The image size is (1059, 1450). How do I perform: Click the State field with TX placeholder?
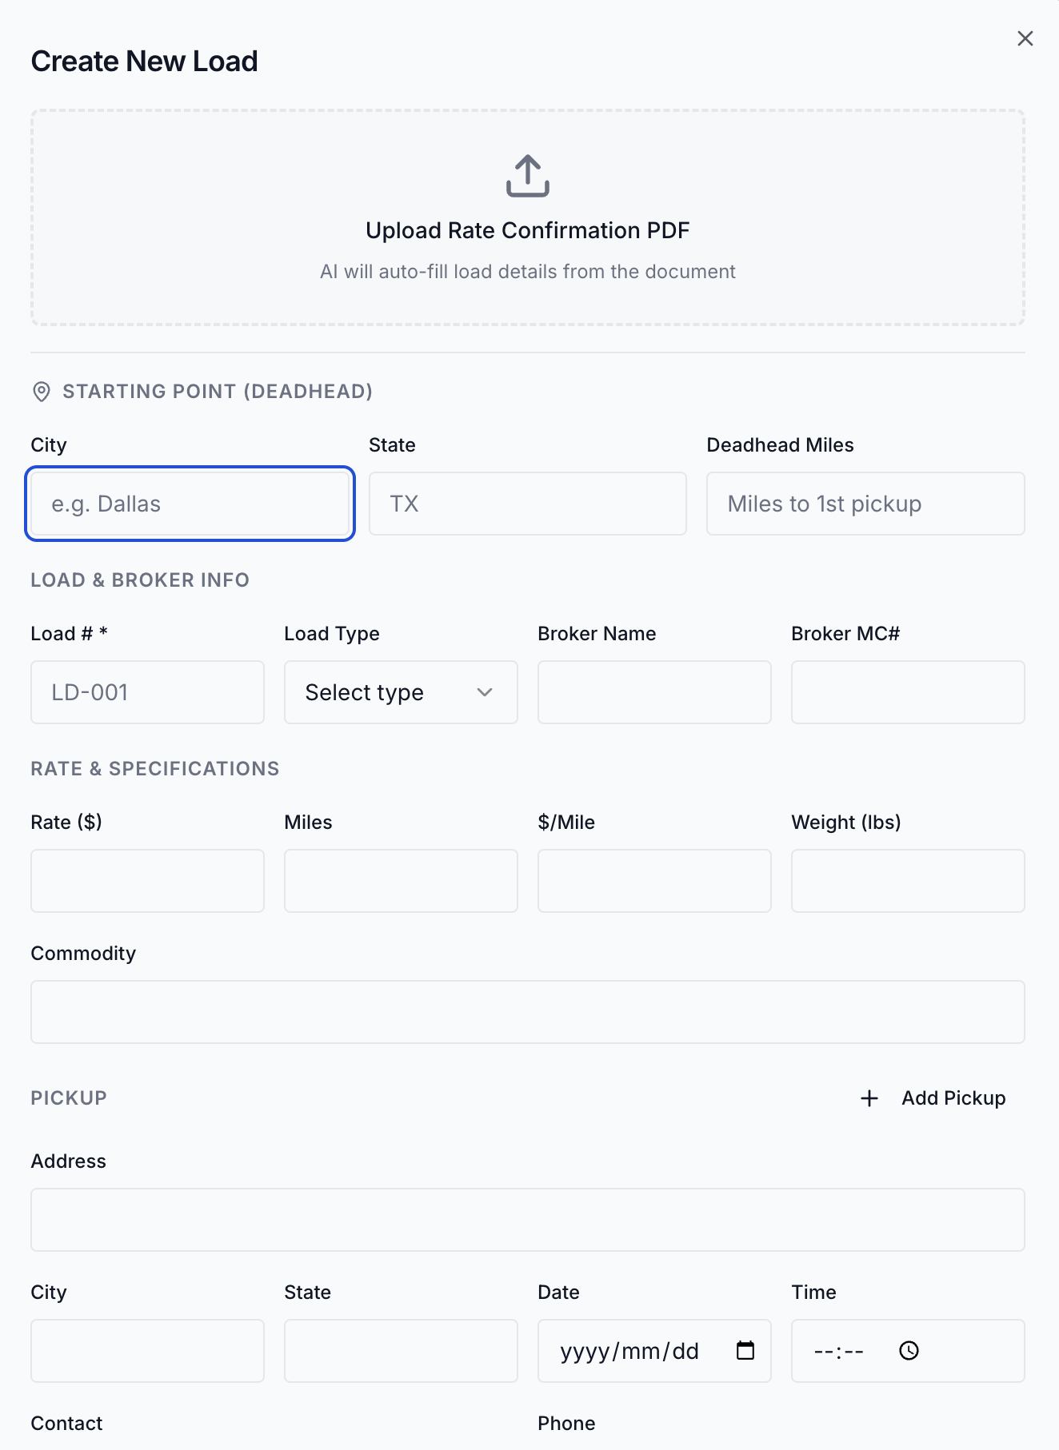(527, 504)
